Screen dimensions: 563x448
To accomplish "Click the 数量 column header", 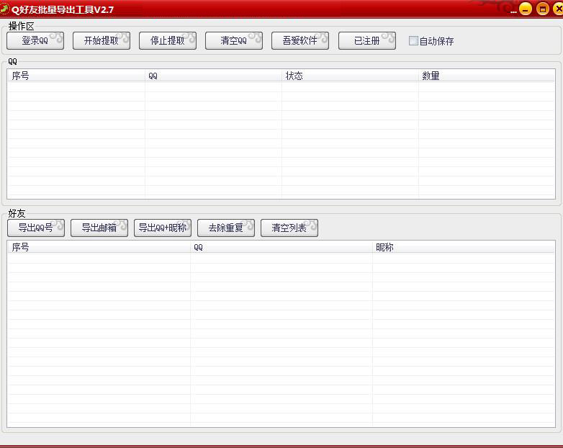I will (487, 76).
